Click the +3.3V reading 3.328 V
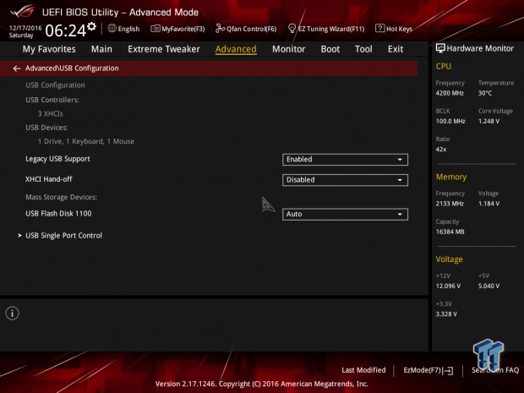Image resolution: width=524 pixels, height=393 pixels. [x=446, y=314]
